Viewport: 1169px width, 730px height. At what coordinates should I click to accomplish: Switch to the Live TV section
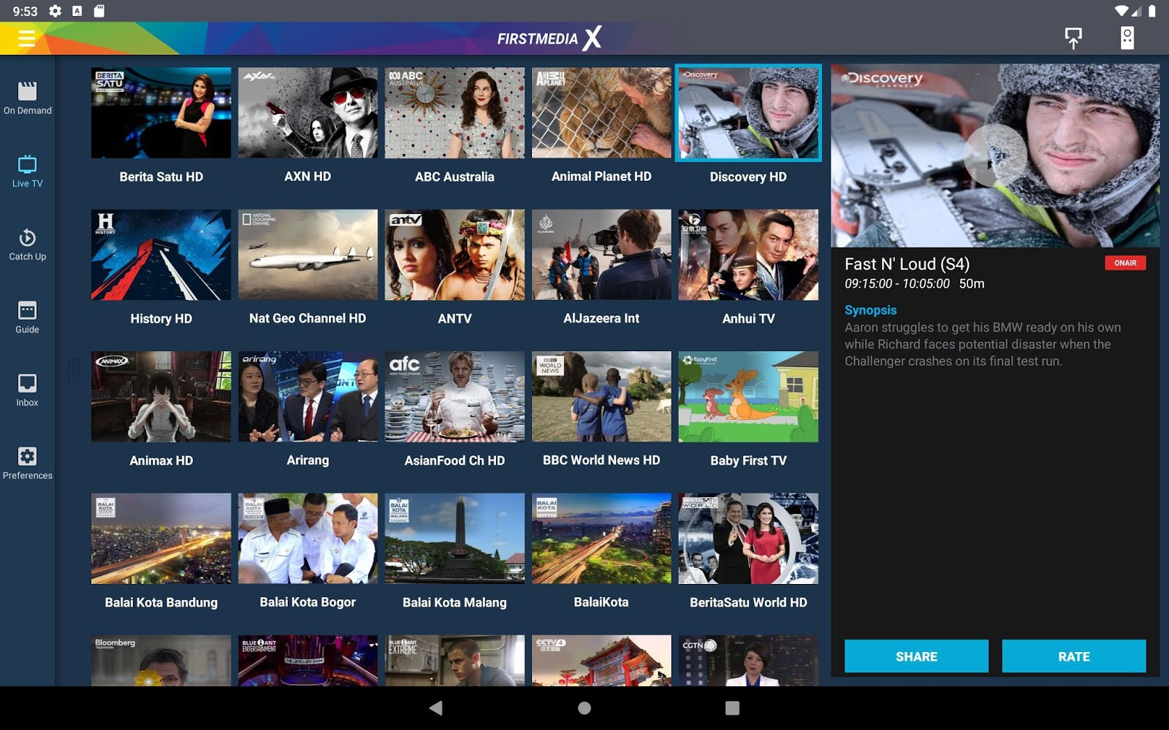point(27,172)
